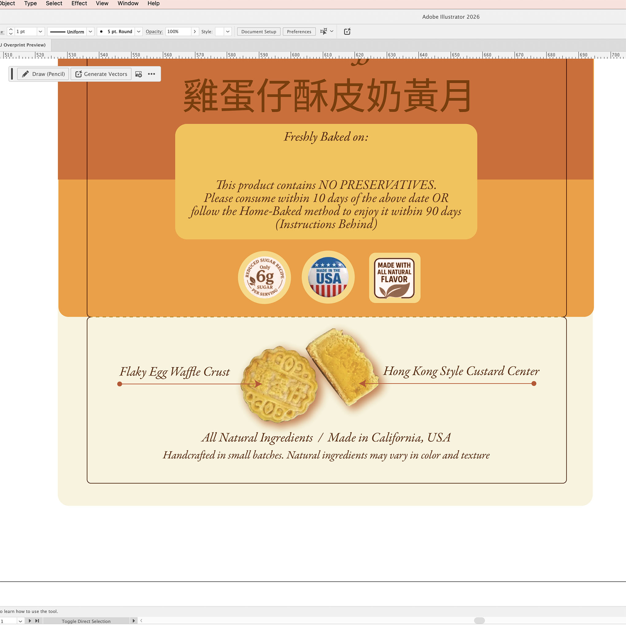Select the Uniform stroke profile preview
Screen dimensions: 626x626
point(67,31)
